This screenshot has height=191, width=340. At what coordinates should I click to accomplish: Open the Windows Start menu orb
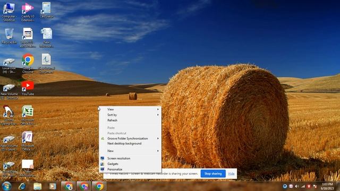point(6,186)
